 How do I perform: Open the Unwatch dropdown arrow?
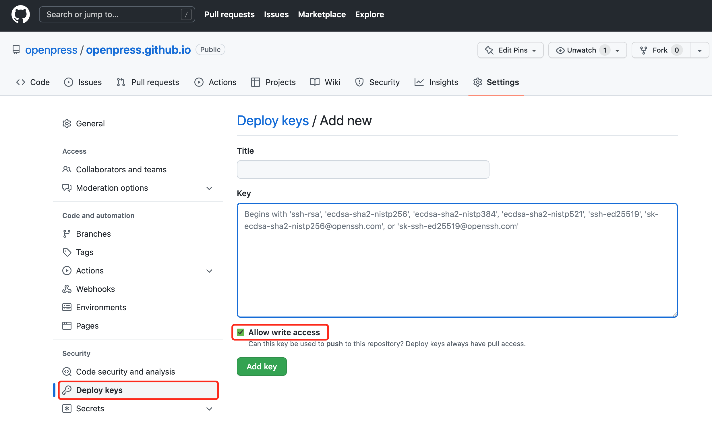[x=617, y=51]
